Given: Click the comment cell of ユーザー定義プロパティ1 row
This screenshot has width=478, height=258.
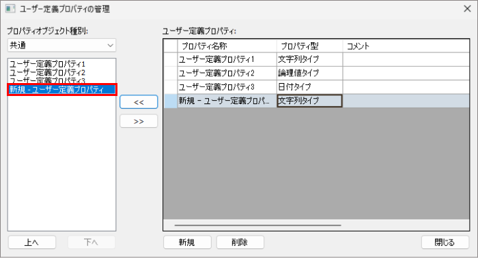Looking at the screenshot, I should (406, 59).
